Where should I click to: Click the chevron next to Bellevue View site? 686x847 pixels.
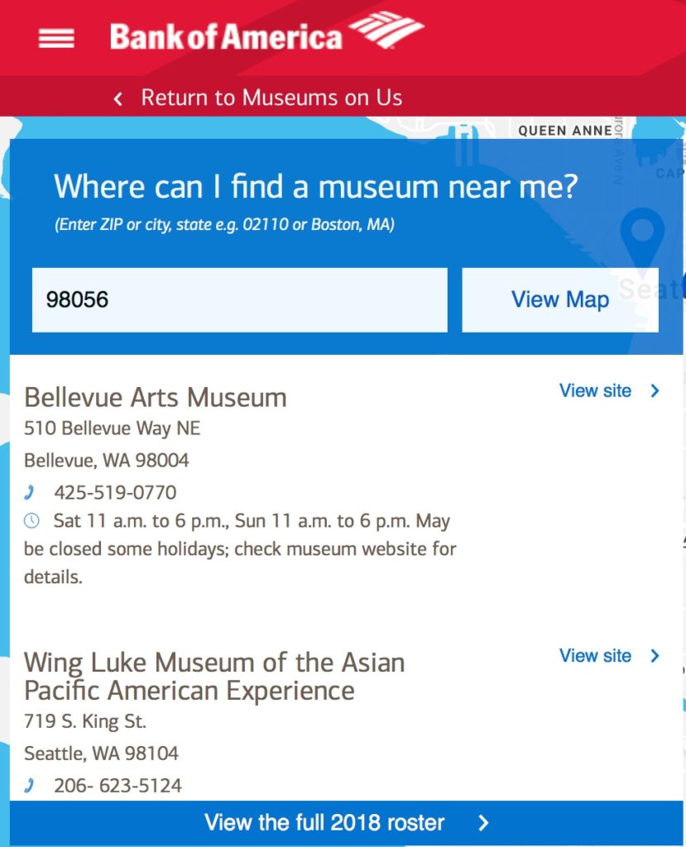[x=655, y=390]
